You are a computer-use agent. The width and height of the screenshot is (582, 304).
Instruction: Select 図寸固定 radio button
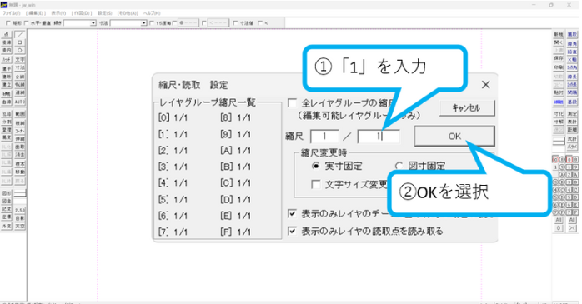click(x=399, y=166)
